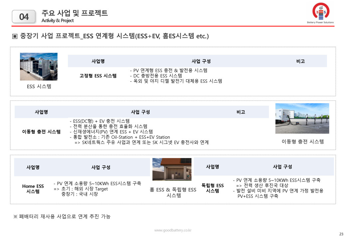Click the 독립형 ESS 시스템 row label

[x=213, y=188]
